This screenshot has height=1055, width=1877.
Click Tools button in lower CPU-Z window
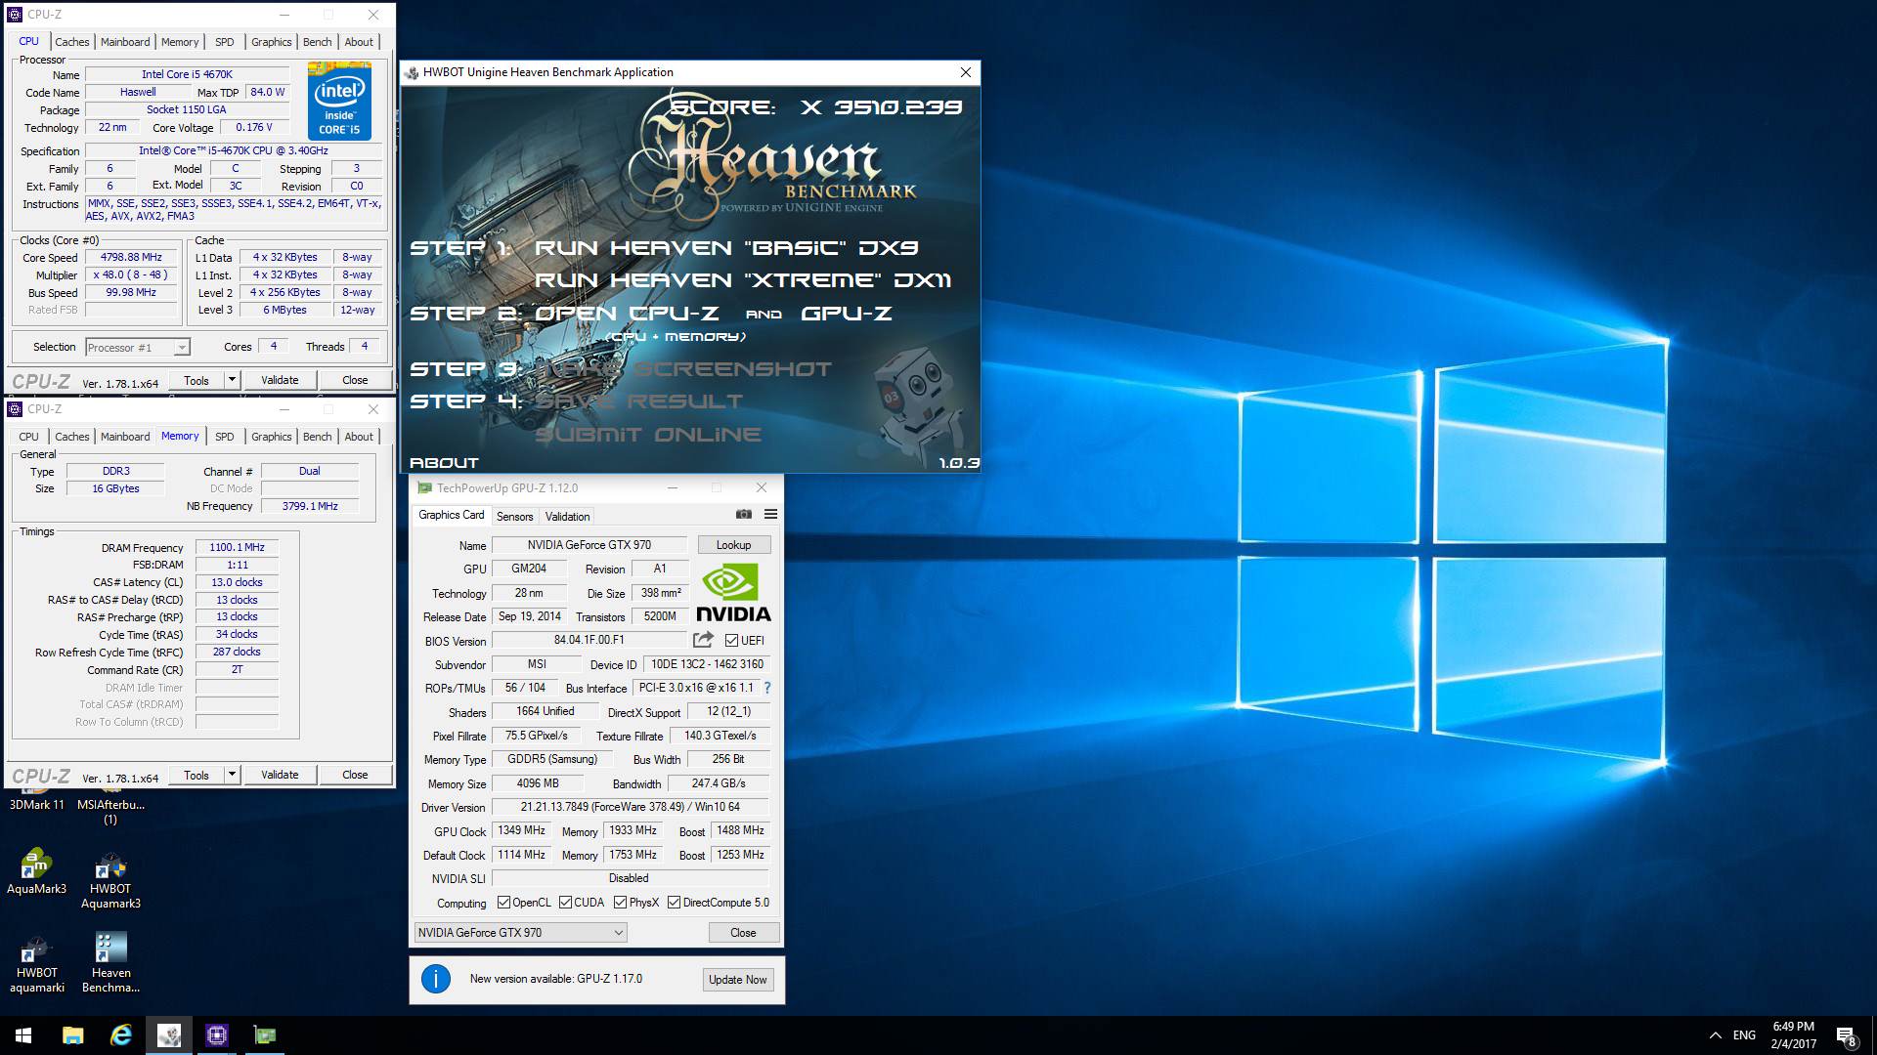(x=196, y=775)
